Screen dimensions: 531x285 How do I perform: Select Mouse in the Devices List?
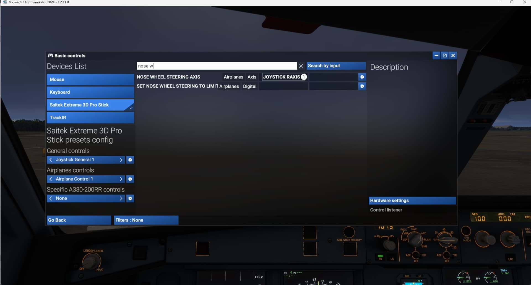pos(90,80)
